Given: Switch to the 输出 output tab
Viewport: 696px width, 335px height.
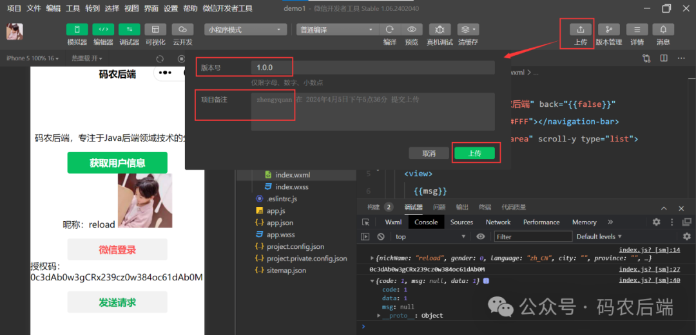Looking at the screenshot, I should (462, 208).
